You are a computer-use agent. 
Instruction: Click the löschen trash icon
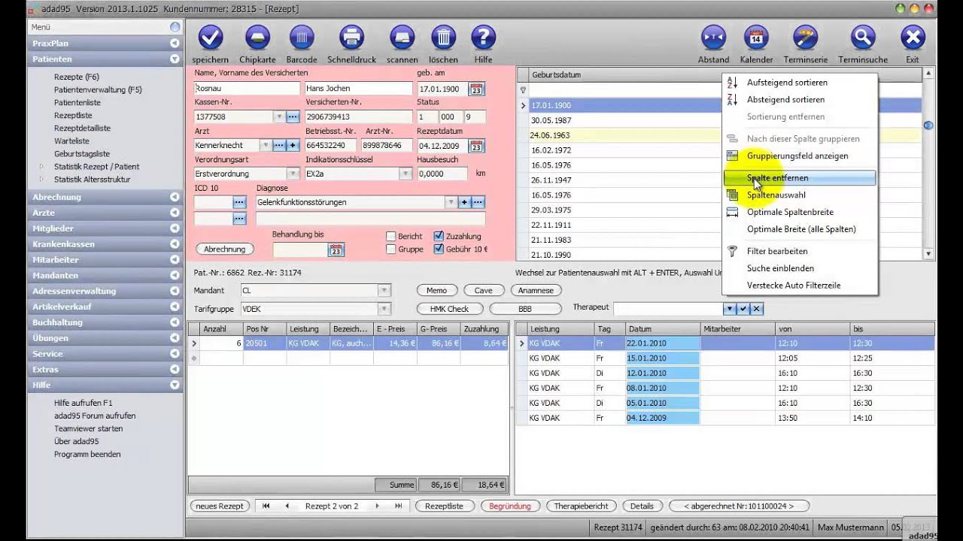pyautogui.click(x=443, y=37)
